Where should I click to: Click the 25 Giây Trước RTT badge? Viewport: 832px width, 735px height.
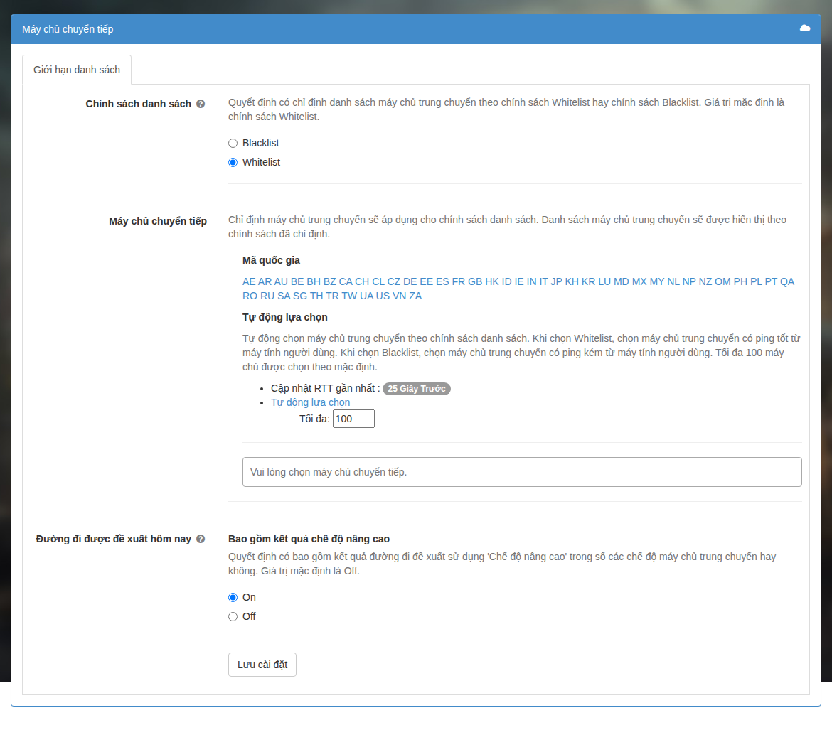[x=417, y=389]
